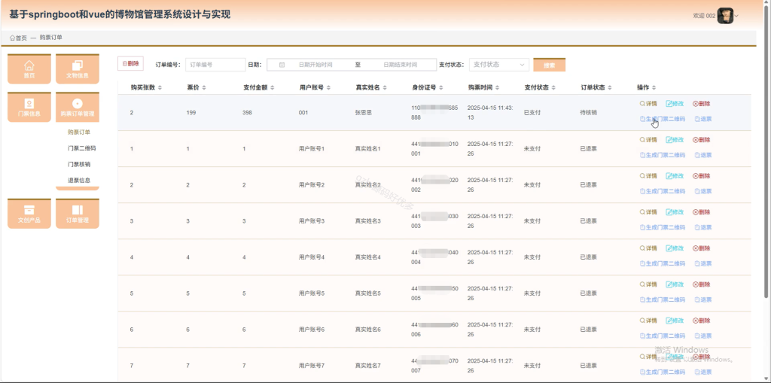The height and width of the screenshot is (383, 771).
Task: Click 退票 for 真实姓名6 row
Action: [703, 336]
